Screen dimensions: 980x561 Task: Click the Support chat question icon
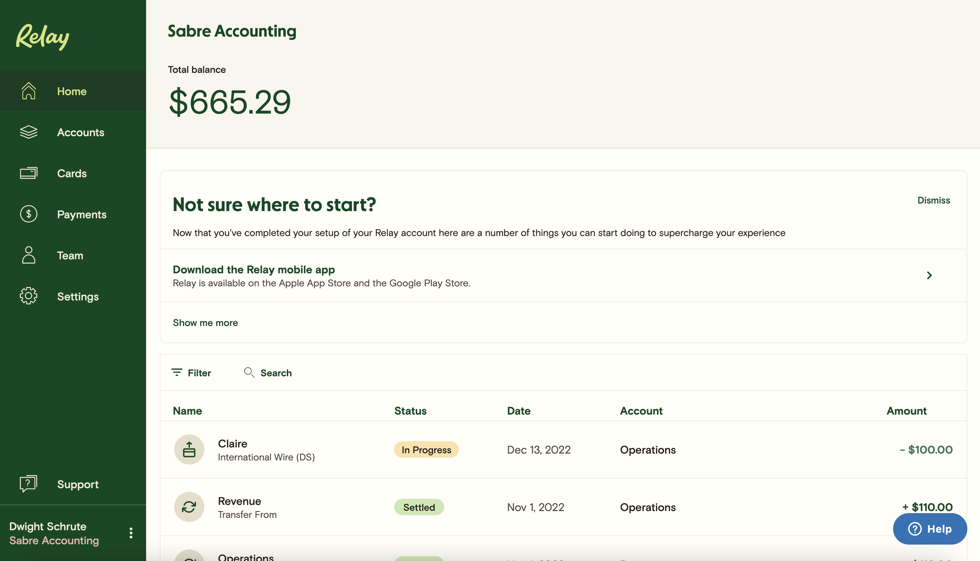pos(28,484)
